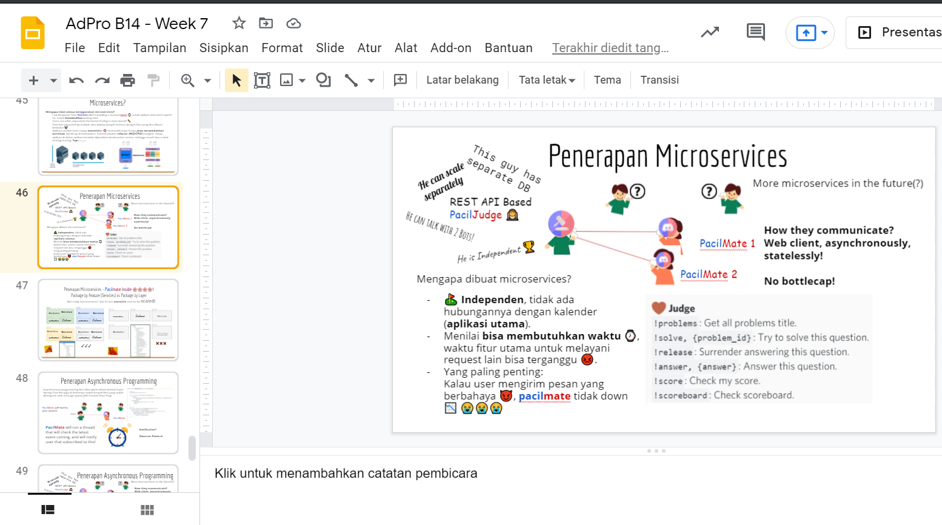Open the Format menu
This screenshot has width=942, height=525.
(282, 48)
